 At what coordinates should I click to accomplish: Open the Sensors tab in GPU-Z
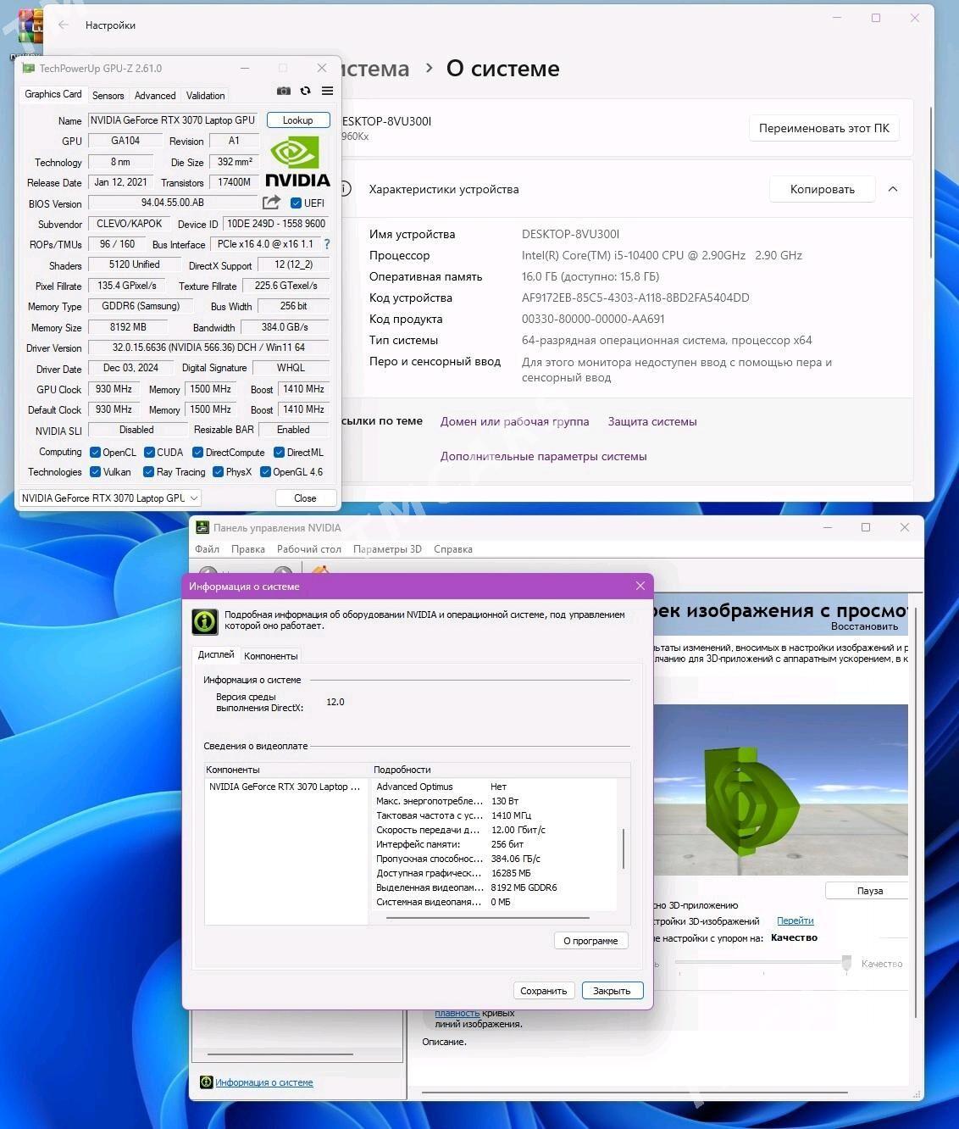[108, 96]
